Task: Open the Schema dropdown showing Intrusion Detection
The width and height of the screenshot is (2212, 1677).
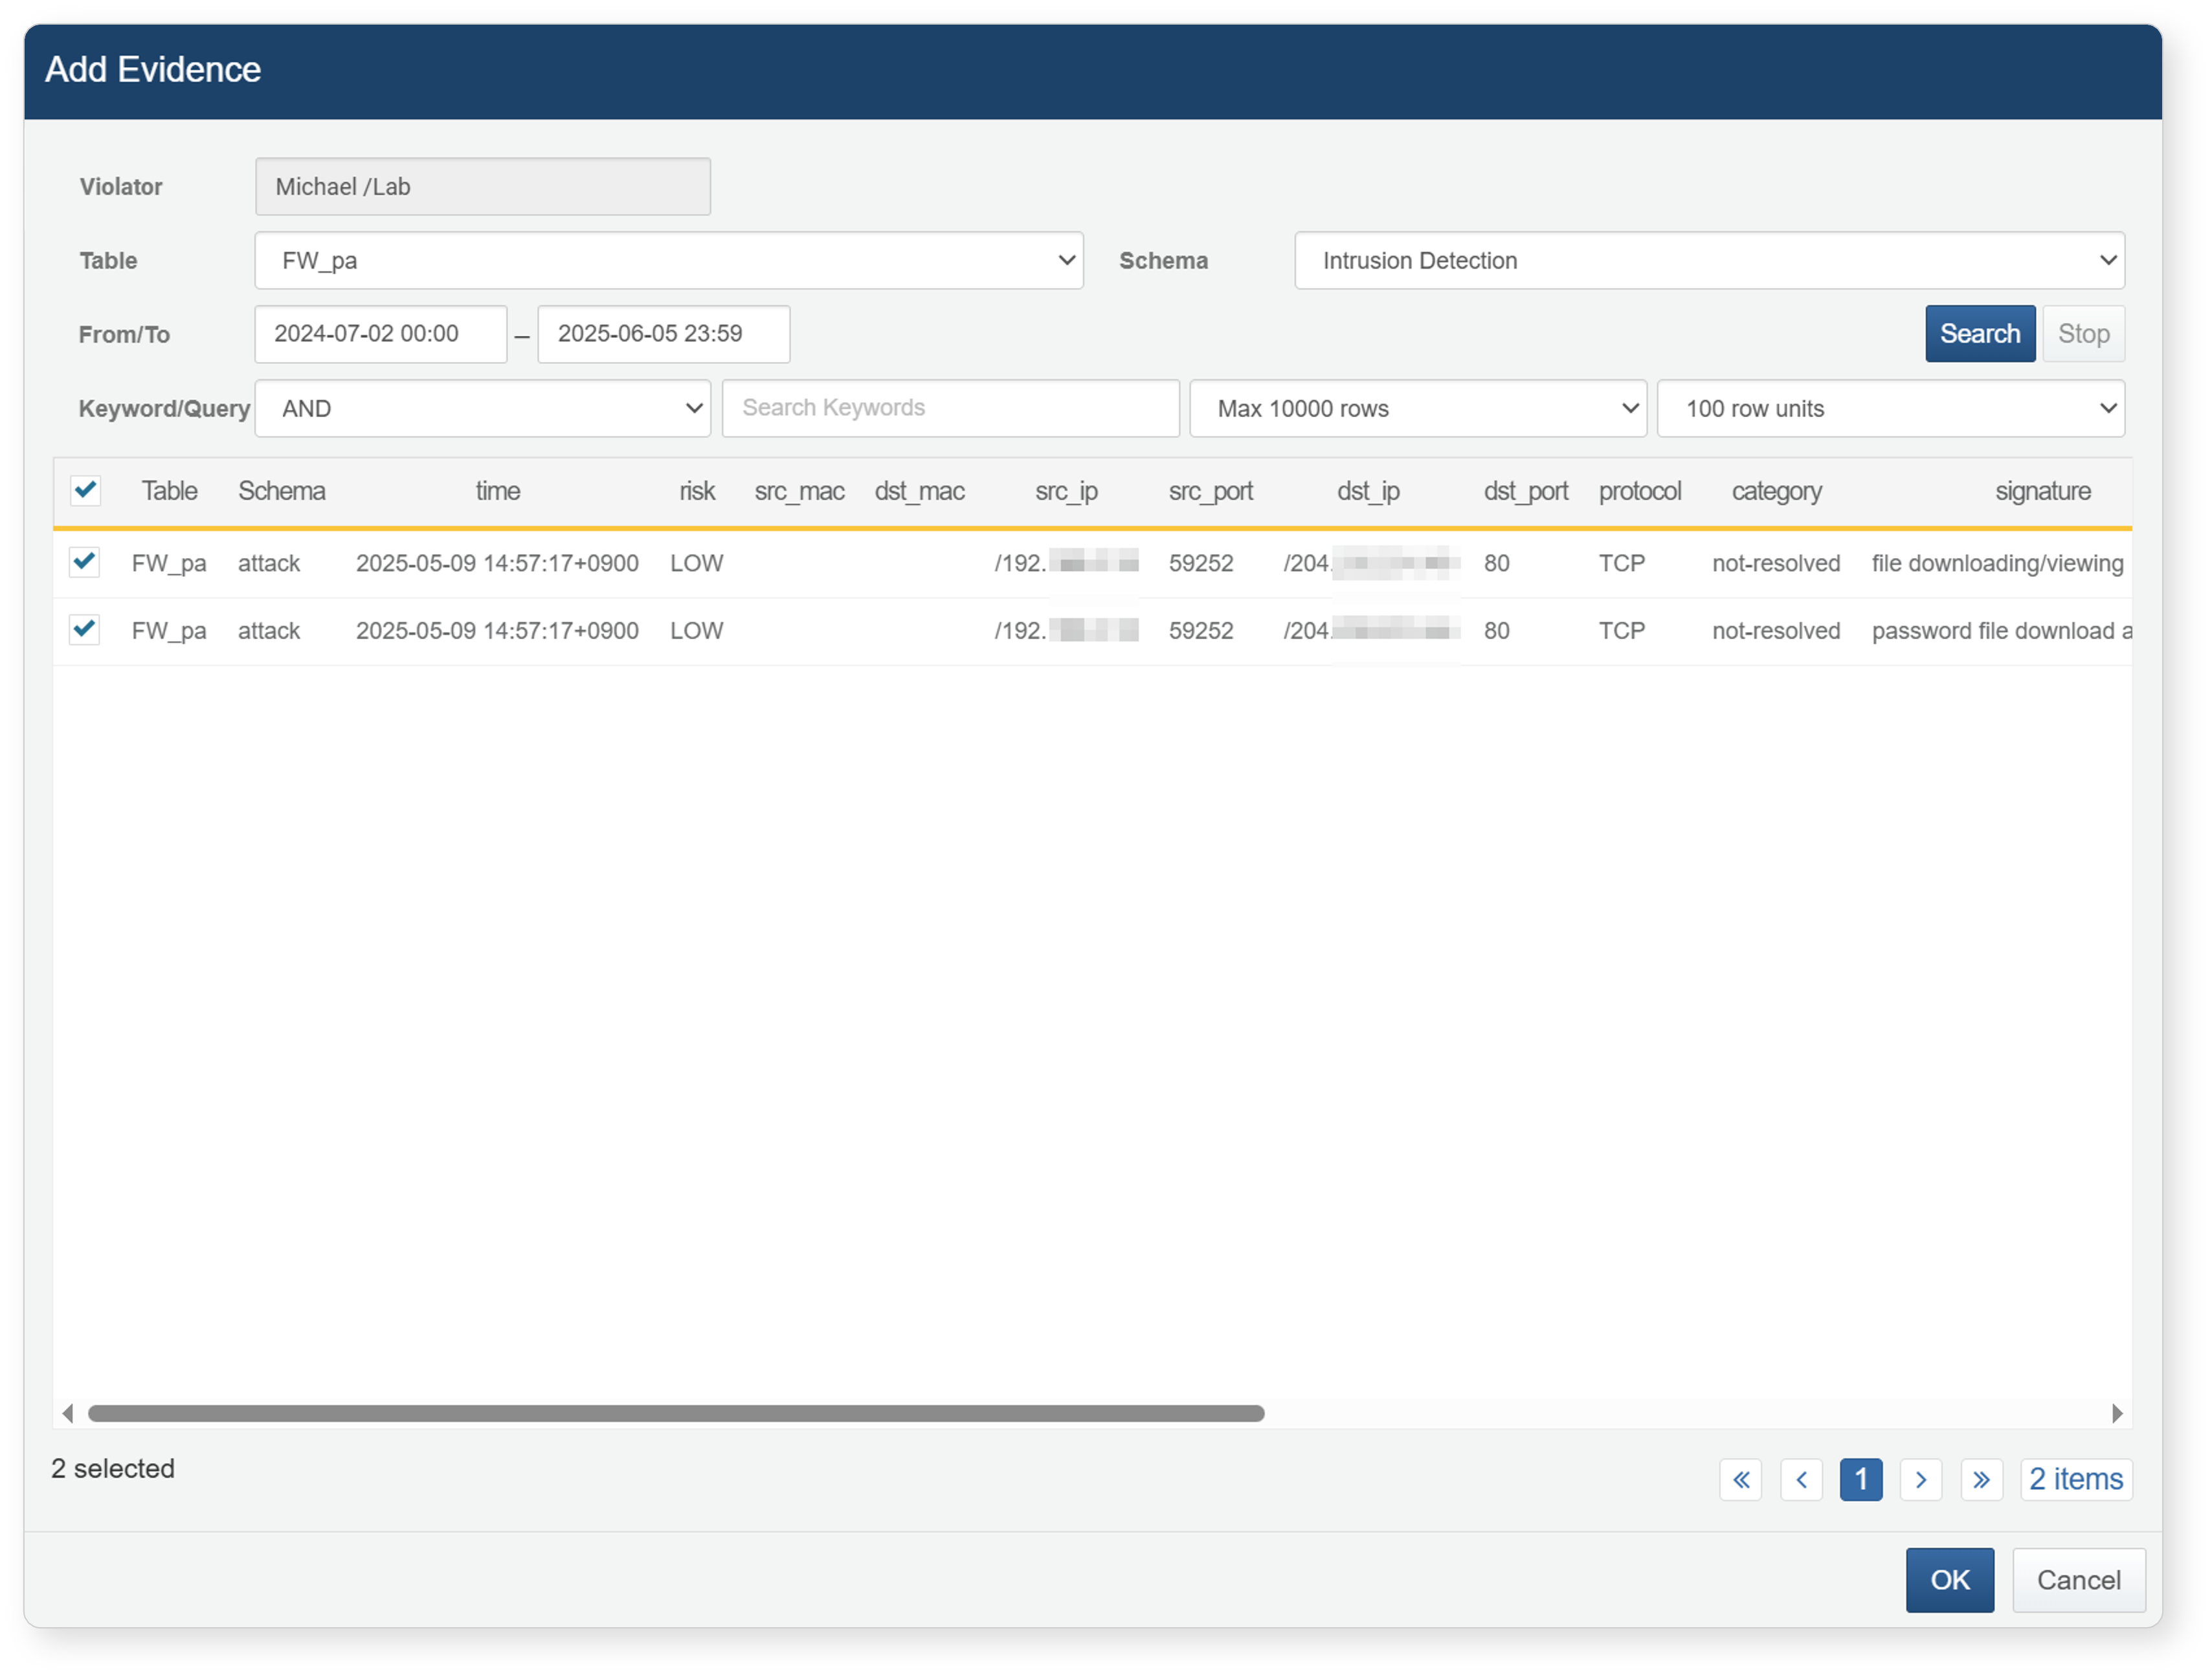Action: [1709, 260]
